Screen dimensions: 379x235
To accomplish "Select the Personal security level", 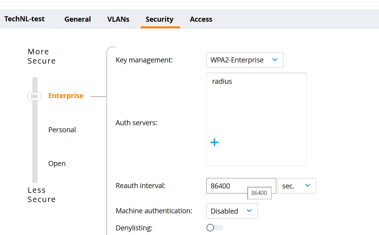I will click(62, 130).
